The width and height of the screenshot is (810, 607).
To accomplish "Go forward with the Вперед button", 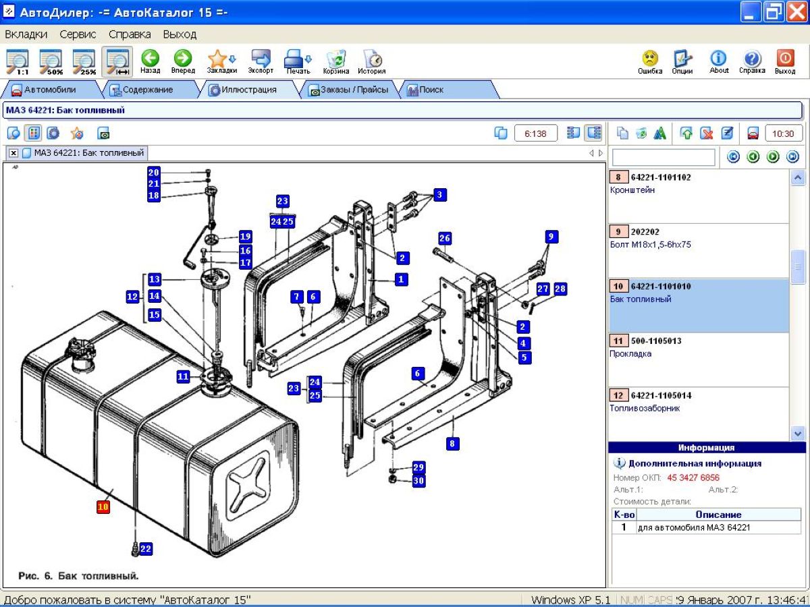I will pyautogui.click(x=183, y=61).
